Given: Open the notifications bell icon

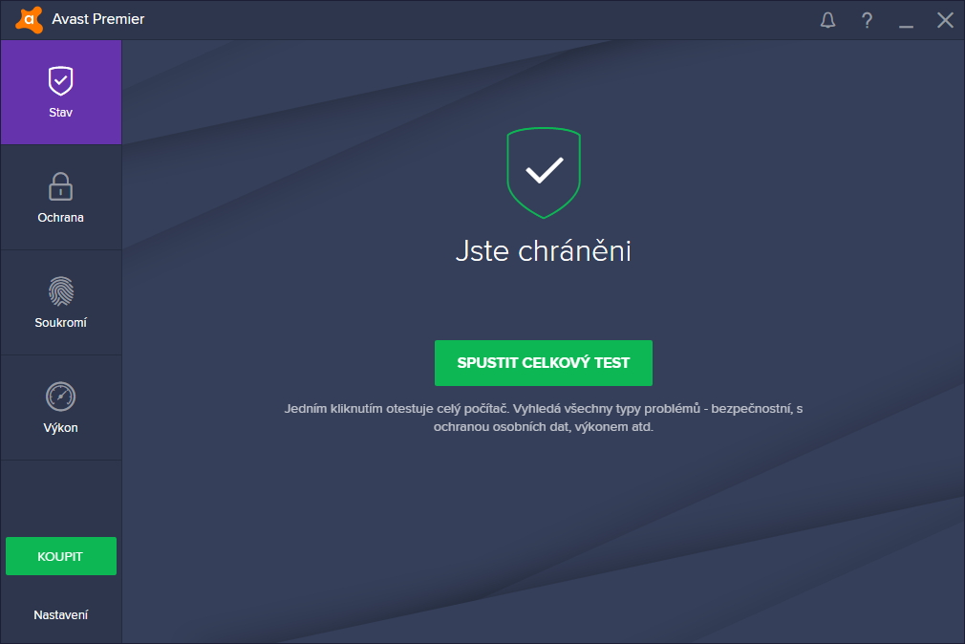Looking at the screenshot, I should pos(827,20).
